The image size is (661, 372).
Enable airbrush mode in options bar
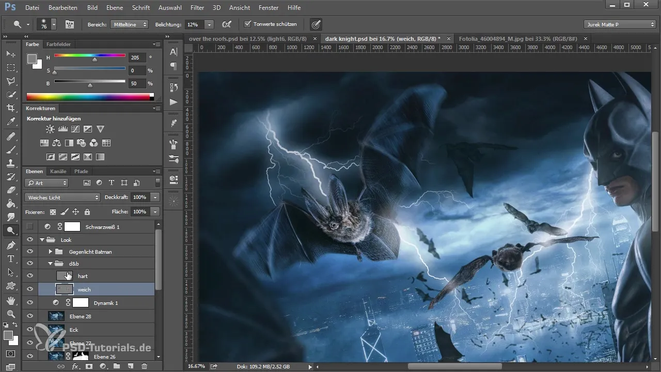coord(226,24)
